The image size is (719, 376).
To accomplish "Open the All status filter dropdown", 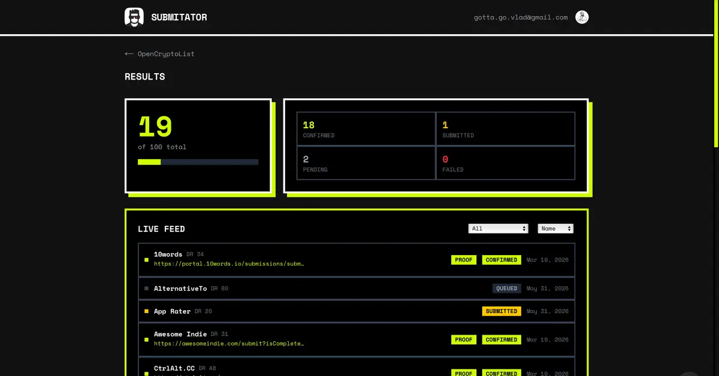I will (499, 229).
